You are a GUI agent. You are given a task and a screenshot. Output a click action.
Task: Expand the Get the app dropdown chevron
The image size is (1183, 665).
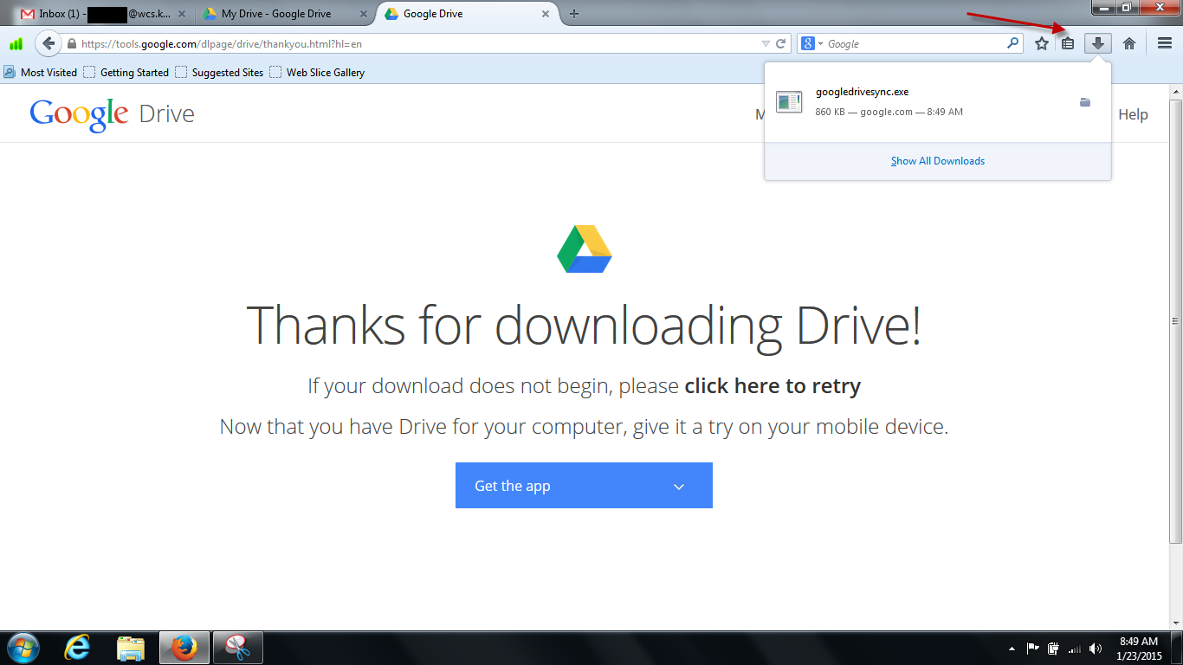pyautogui.click(x=679, y=487)
